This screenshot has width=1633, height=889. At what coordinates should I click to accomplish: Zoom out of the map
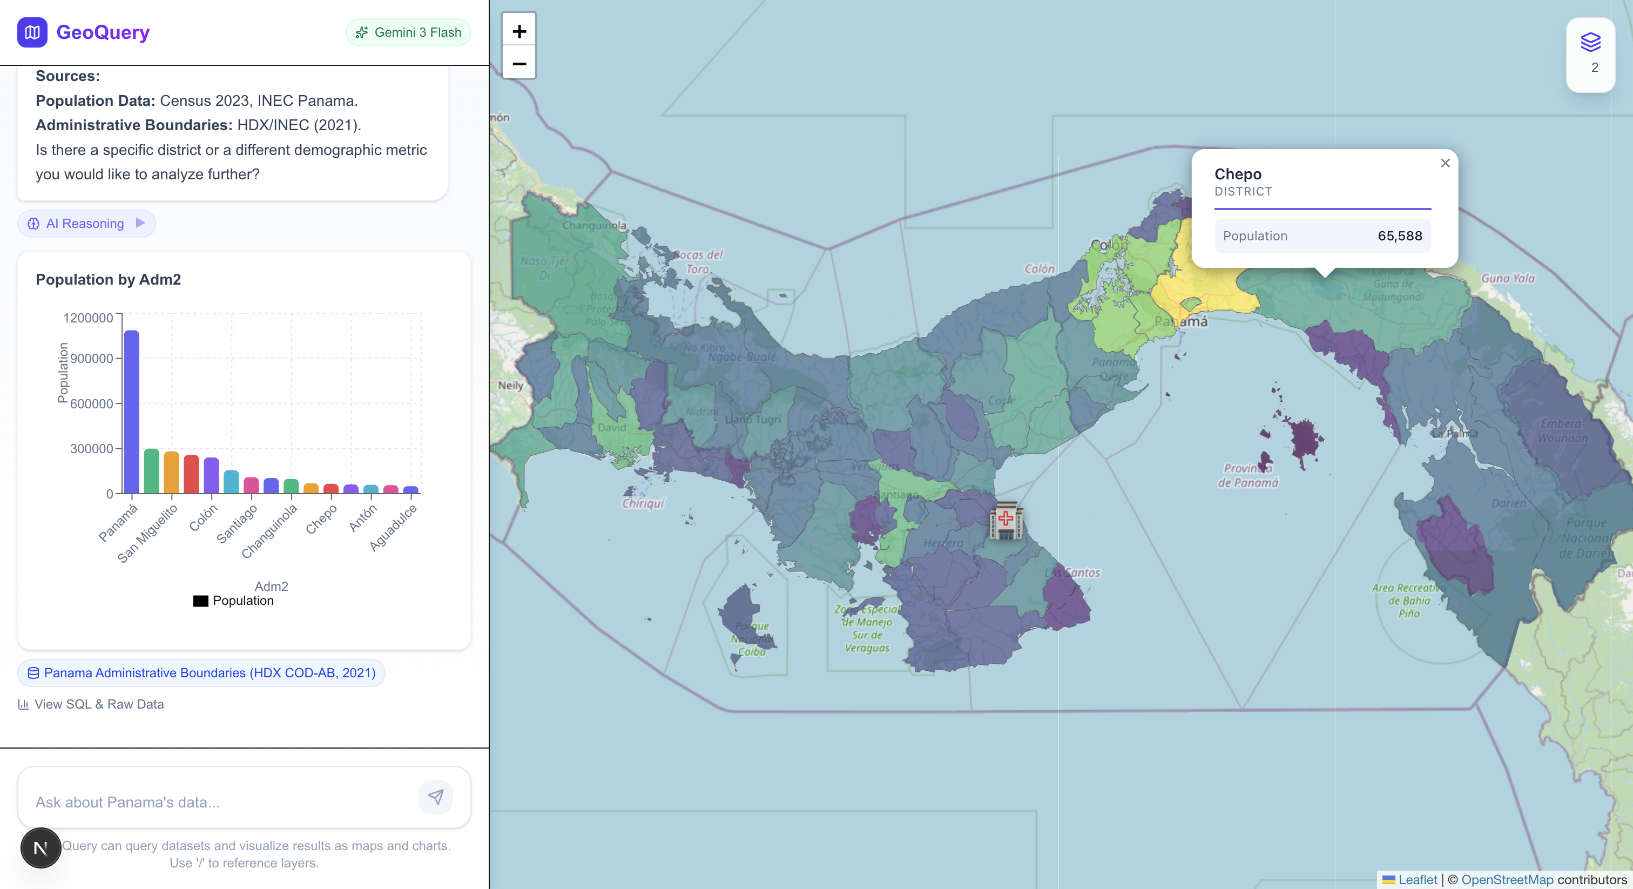518,63
